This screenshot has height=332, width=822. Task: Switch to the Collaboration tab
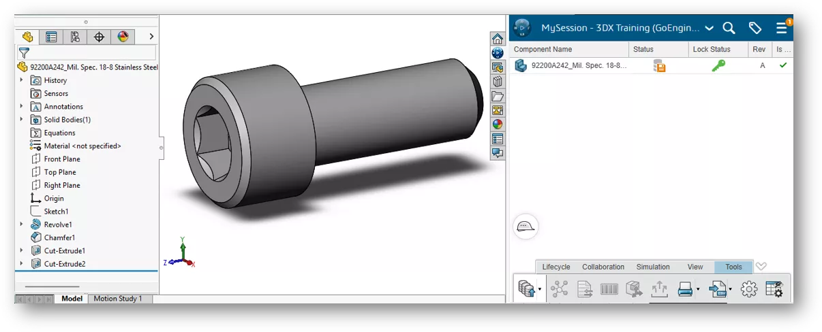coord(603,267)
